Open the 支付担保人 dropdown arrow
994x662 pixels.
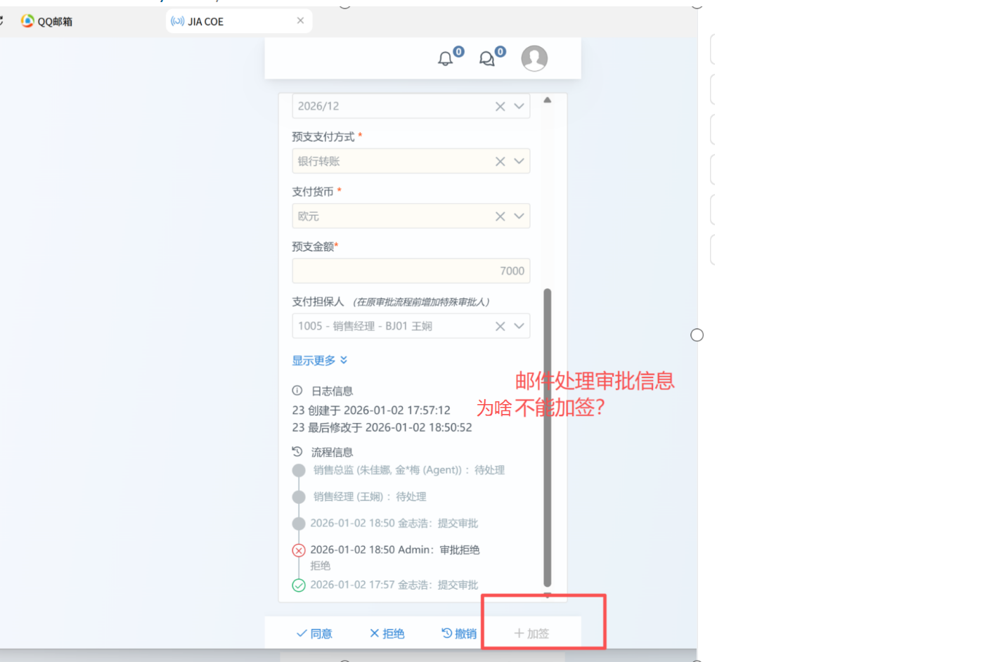(x=519, y=326)
